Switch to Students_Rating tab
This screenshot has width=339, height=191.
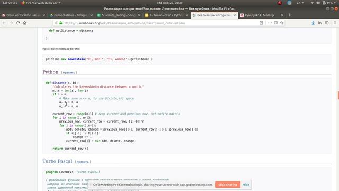pos(119,15)
